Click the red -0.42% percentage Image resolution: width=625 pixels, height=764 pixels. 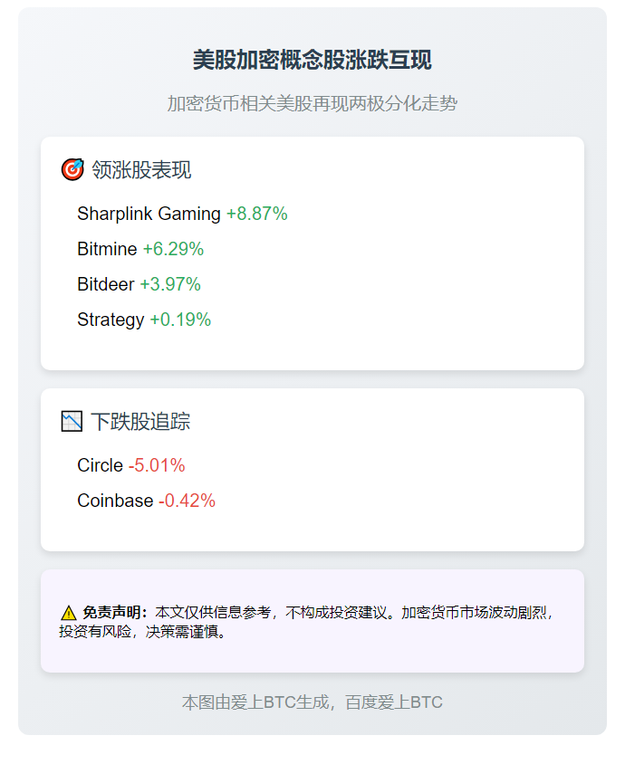pyautogui.click(x=187, y=501)
